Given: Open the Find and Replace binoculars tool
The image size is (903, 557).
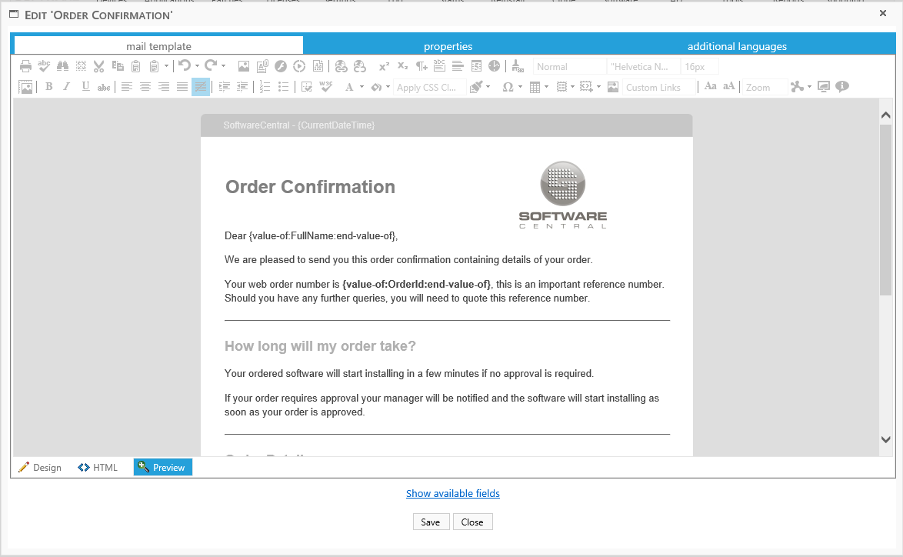Looking at the screenshot, I should pos(62,66).
